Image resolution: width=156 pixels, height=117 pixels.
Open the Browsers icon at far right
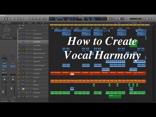point(153,19)
